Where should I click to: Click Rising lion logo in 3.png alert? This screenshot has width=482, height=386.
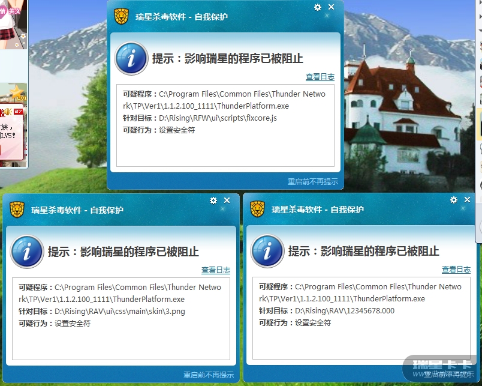(17, 210)
